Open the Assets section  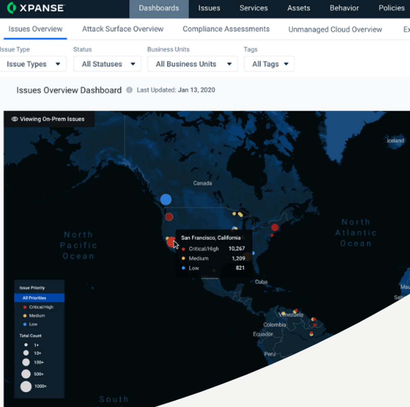(298, 8)
